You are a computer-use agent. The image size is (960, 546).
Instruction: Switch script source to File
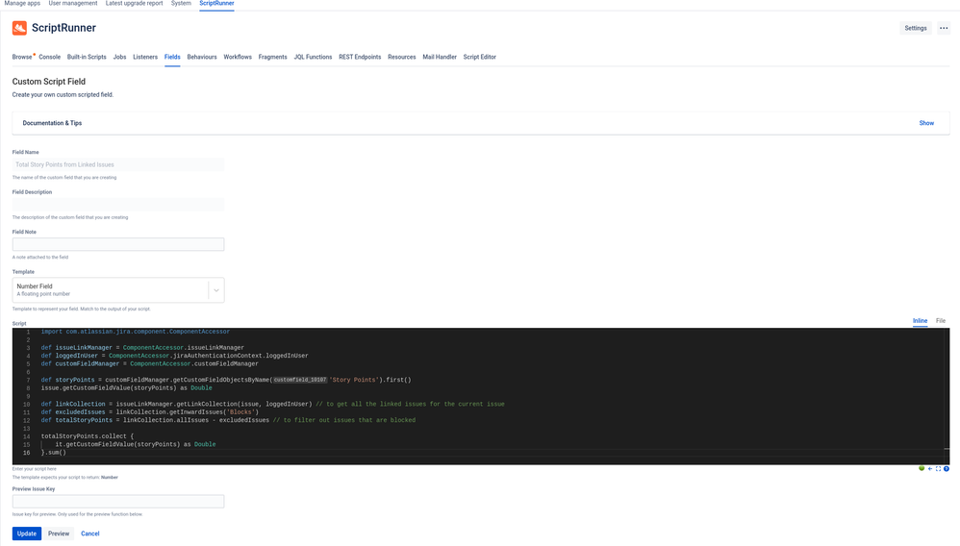pos(941,321)
